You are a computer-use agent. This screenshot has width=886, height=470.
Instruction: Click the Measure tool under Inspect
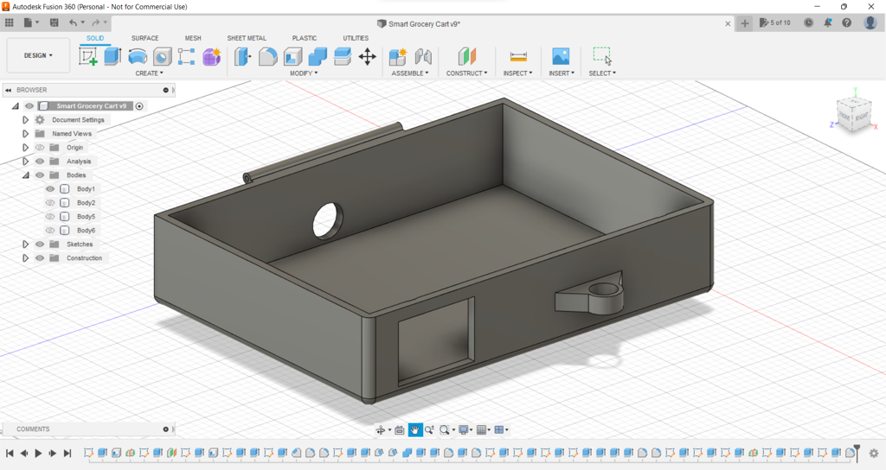click(x=518, y=57)
